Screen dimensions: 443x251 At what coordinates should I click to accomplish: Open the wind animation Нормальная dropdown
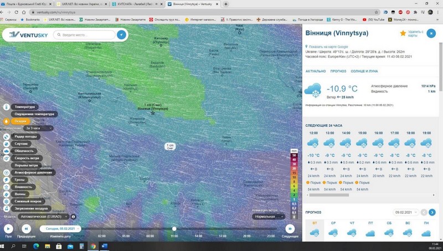point(267,217)
